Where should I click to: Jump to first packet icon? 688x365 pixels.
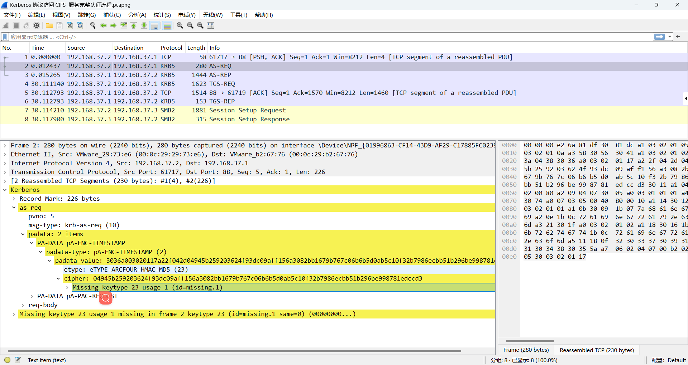[134, 25]
